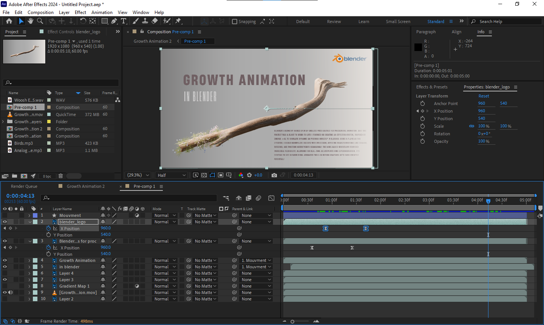Image resolution: width=544 pixels, height=325 pixels.
Task: Click the 8 bpc color depth button
Action: [x=47, y=176]
